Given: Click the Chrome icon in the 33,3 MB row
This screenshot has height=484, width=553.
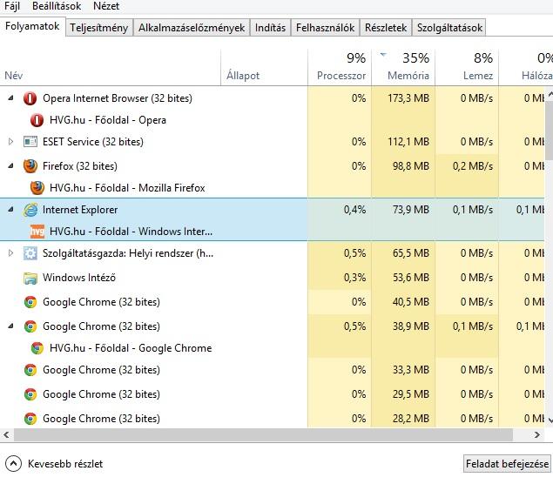Looking at the screenshot, I should click(x=30, y=370).
